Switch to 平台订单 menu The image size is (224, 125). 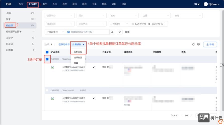point(33,4)
